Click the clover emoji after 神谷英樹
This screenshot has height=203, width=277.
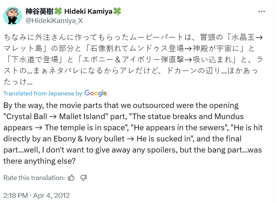click(58, 11)
